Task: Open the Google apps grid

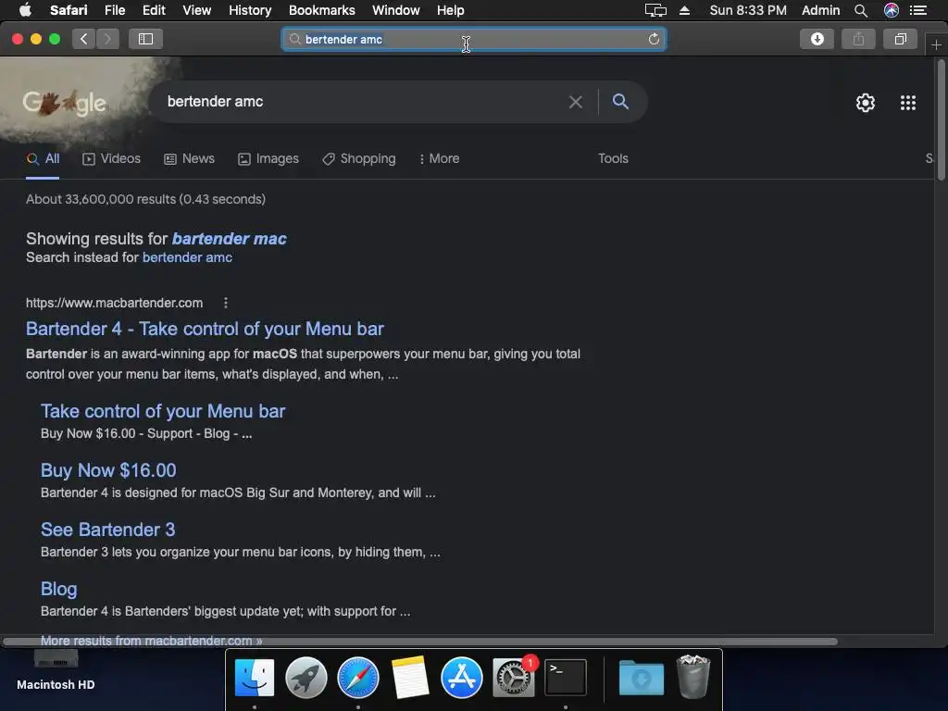Action: [908, 103]
